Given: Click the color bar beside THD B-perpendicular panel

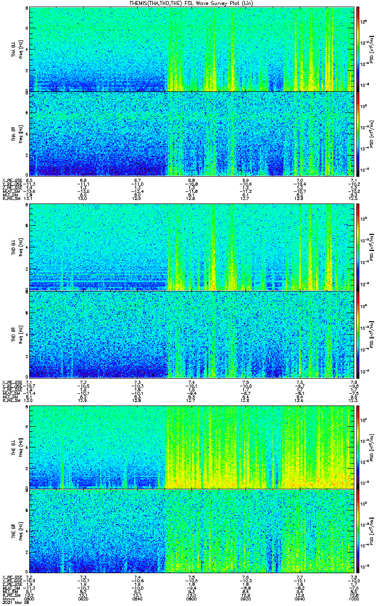Looking at the screenshot, I should 358,247.
